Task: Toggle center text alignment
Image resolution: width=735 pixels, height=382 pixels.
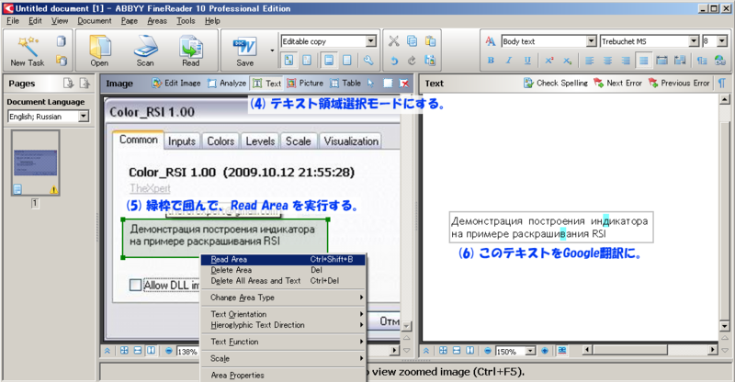Action: [607, 61]
